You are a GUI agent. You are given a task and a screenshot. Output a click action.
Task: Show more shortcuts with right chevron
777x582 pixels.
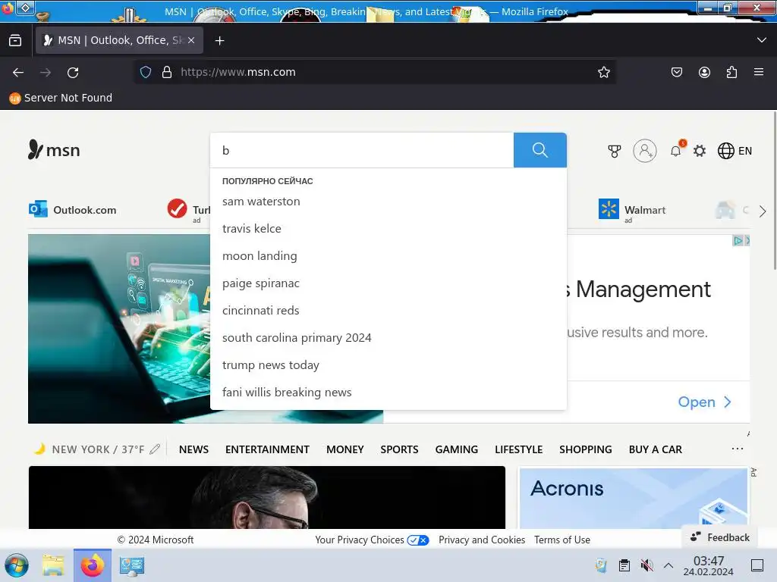pos(762,212)
